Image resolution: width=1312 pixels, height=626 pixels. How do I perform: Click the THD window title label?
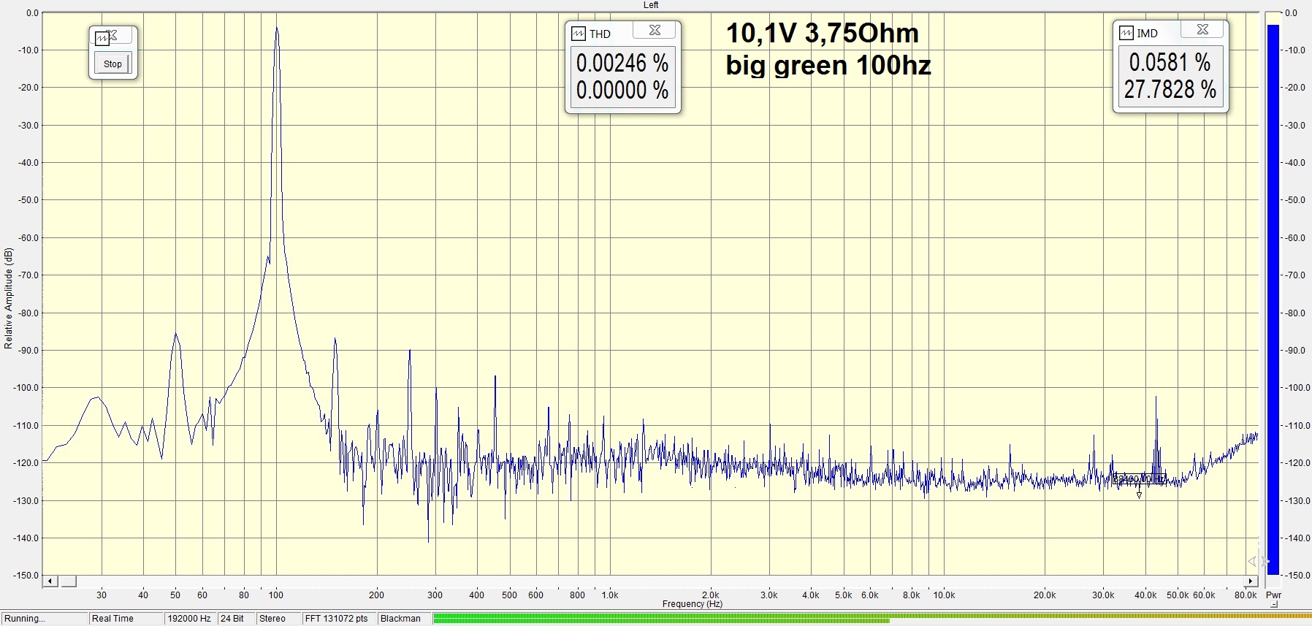pyautogui.click(x=600, y=34)
